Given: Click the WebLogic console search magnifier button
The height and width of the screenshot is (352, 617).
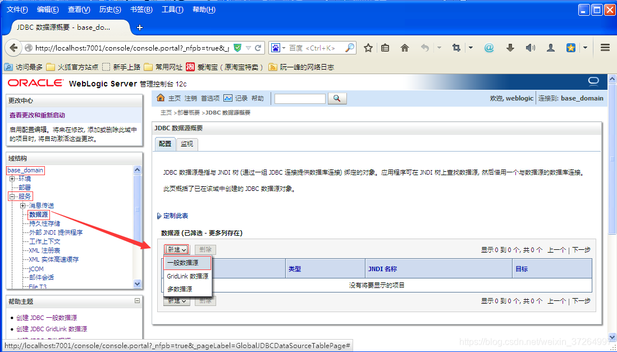Looking at the screenshot, I should tap(337, 98).
